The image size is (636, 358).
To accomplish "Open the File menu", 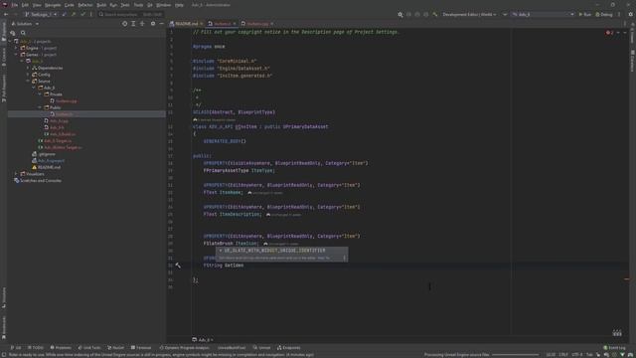I will 15,5.
